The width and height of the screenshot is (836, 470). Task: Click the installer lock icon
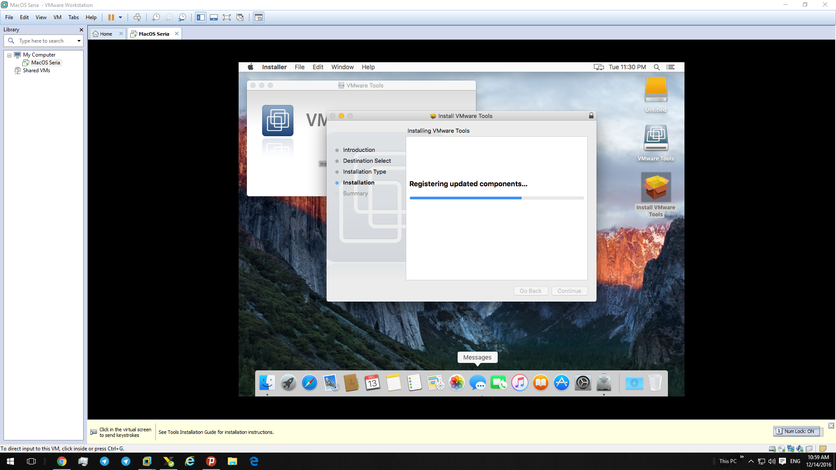(591, 115)
